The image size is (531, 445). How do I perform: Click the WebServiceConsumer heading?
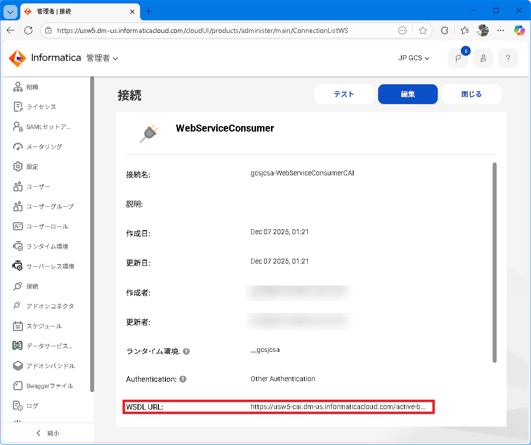[x=225, y=129]
